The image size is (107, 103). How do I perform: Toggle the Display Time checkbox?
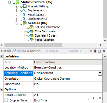pos(6,100)
